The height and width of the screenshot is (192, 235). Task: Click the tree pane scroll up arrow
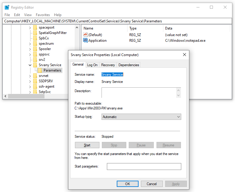77,27
